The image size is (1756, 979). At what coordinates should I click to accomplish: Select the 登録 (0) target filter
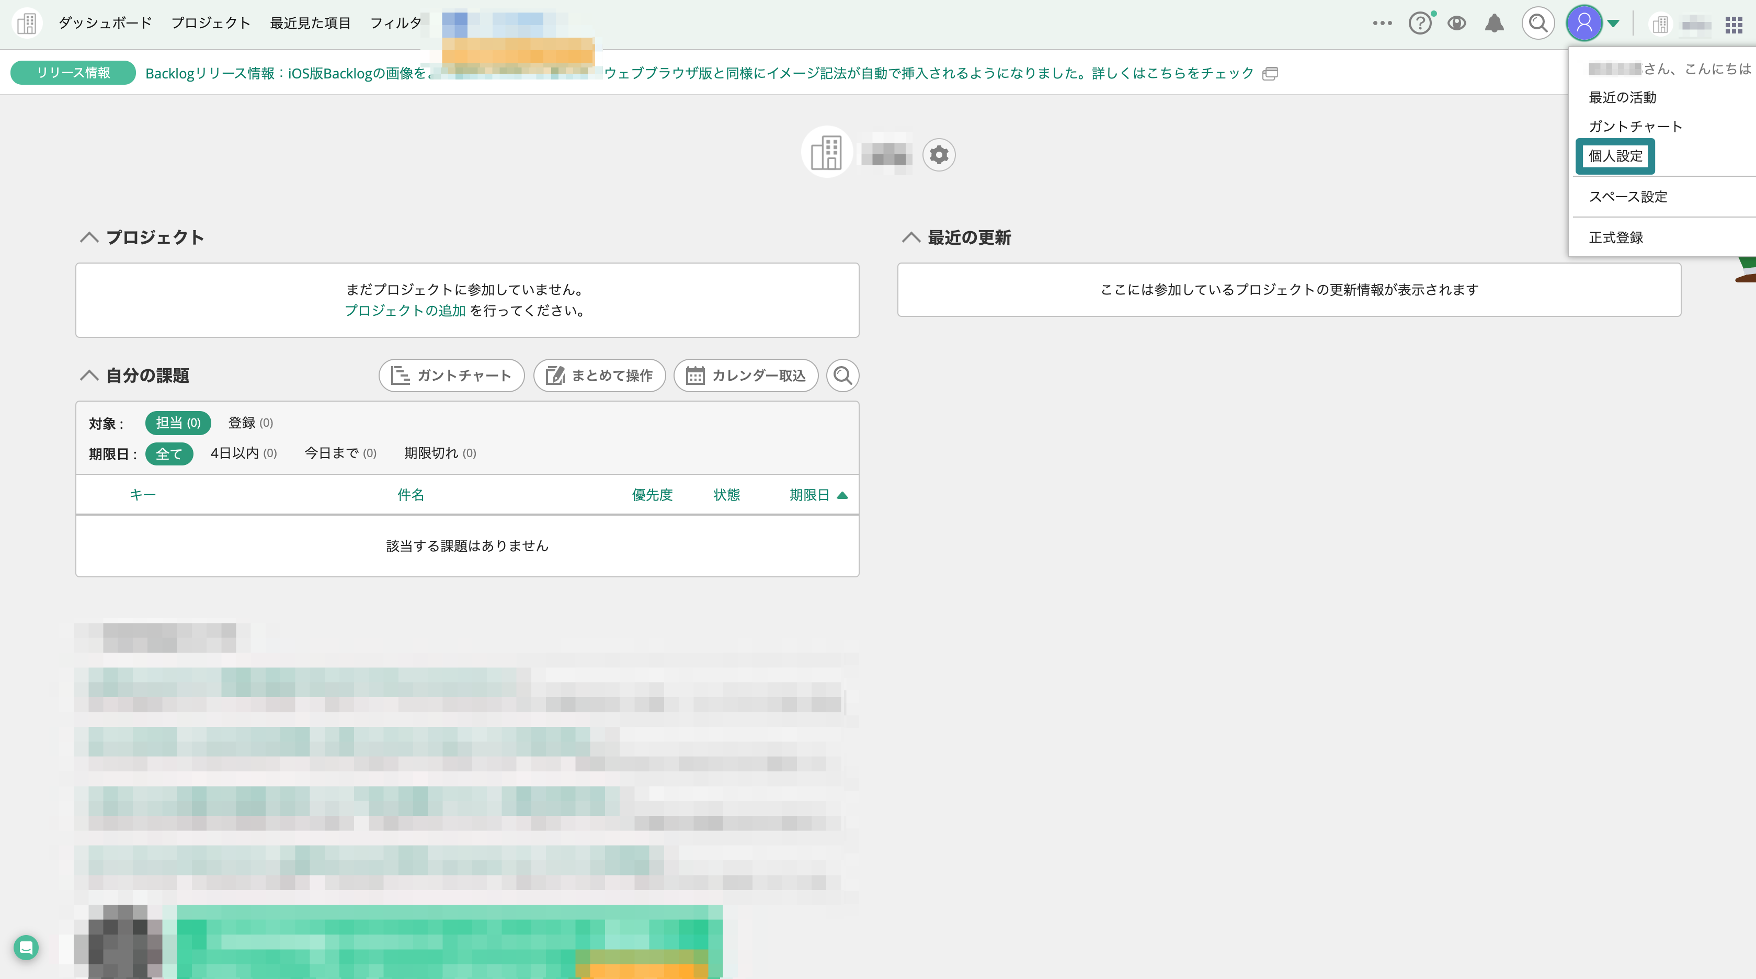(250, 423)
